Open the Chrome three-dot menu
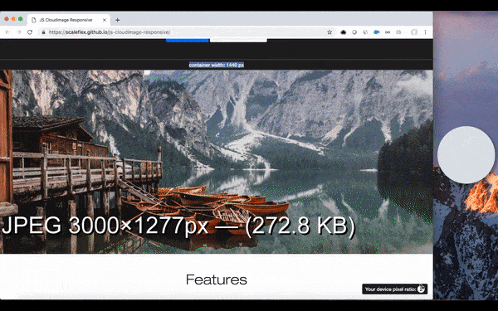This screenshot has width=498, height=311. coord(426,32)
